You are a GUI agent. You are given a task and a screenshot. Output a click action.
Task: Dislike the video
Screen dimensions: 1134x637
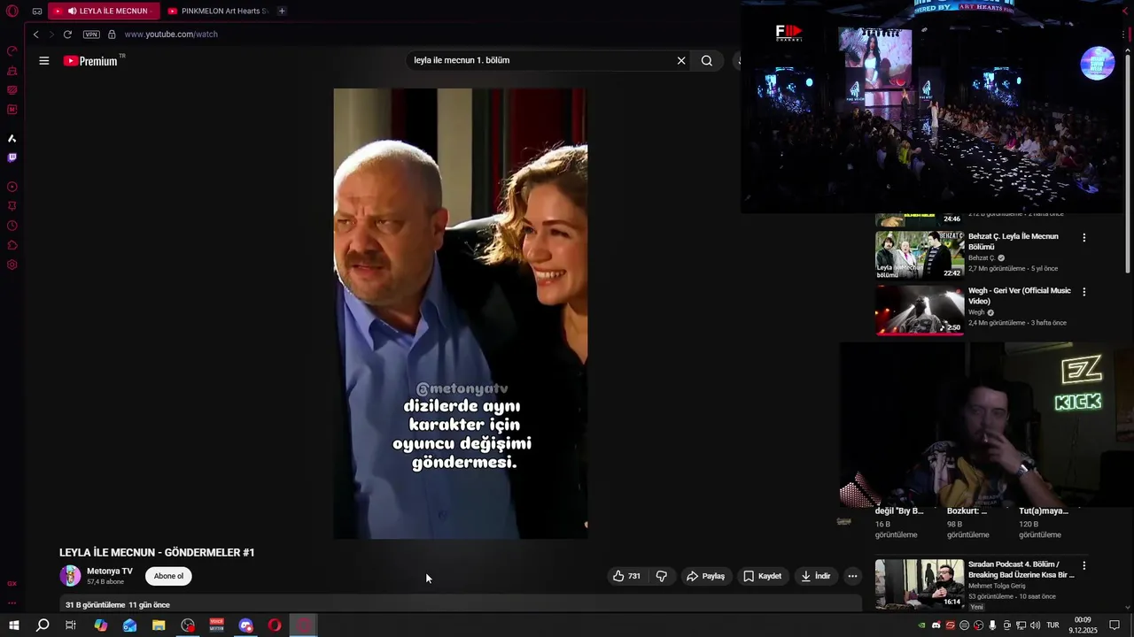(661, 576)
